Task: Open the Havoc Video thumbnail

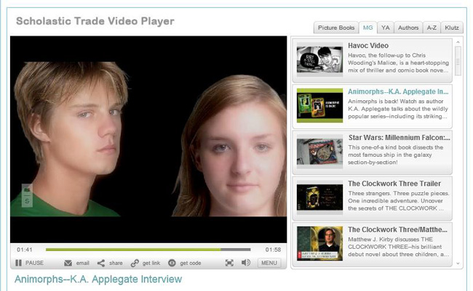Action: [319, 60]
